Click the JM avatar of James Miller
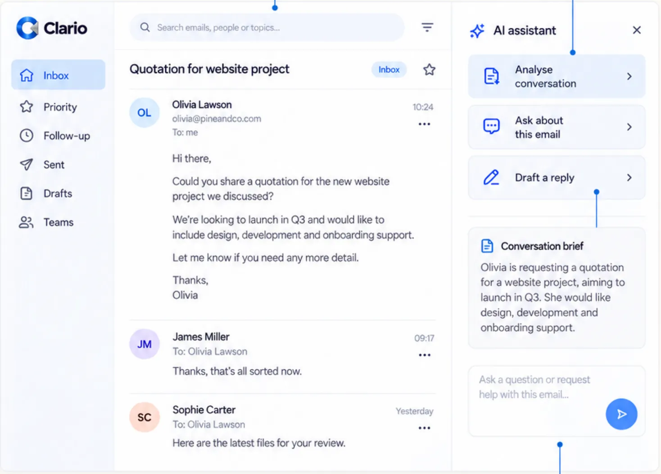This screenshot has width=661, height=474. [145, 344]
